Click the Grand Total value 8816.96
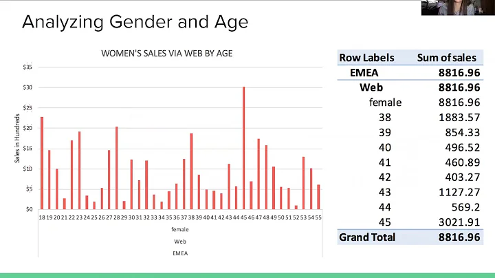The image size is (495, 278). [459, 237]
